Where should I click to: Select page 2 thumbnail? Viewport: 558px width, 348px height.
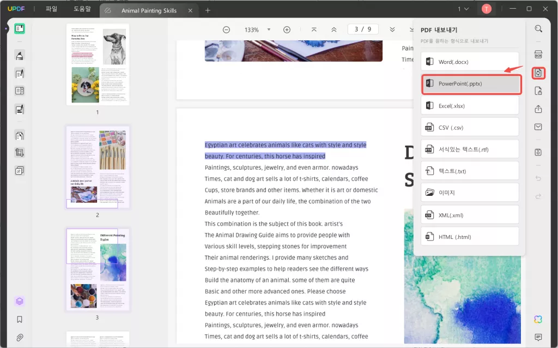coord(98,167)
